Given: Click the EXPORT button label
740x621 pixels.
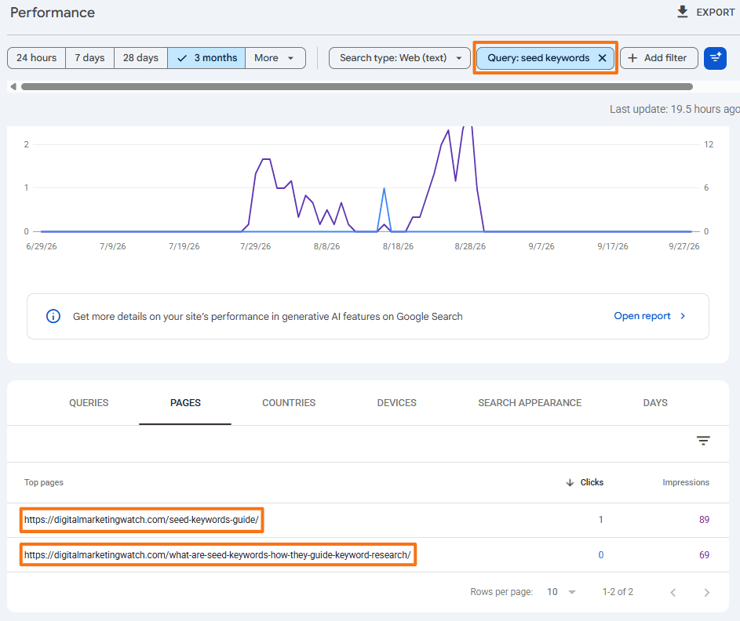Looking at the screenshot, I should tap(716, 13).
